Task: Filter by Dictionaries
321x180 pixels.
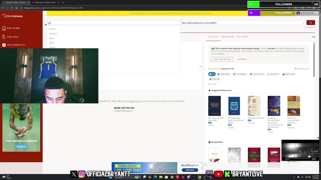Action: [x=273, y=74]
